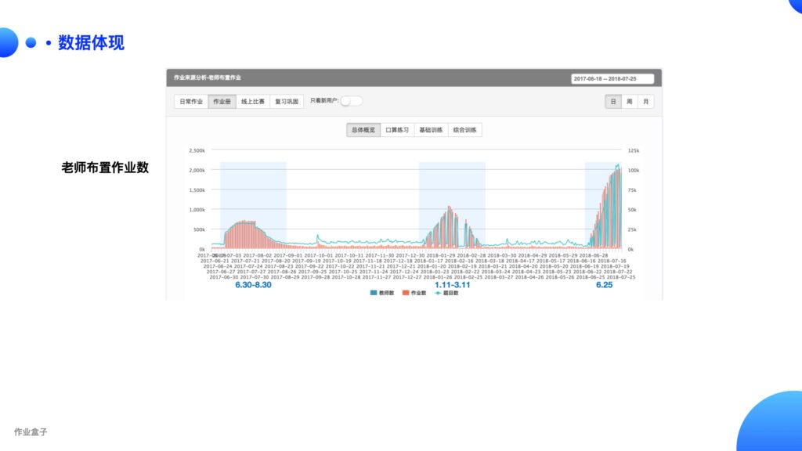
Task: Open the date range field 2017-06-18 to 2018-07-25
Action: pyautogui.click(x=612, y=78)
